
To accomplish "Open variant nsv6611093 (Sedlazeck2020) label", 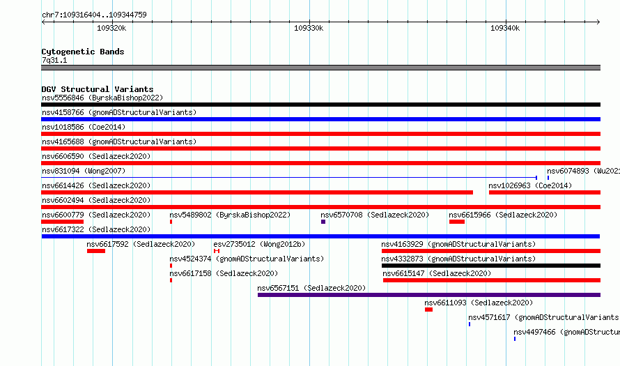I will pos(479,303).
